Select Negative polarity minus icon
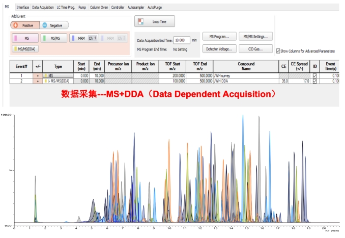345x238 pixels. 45,25
